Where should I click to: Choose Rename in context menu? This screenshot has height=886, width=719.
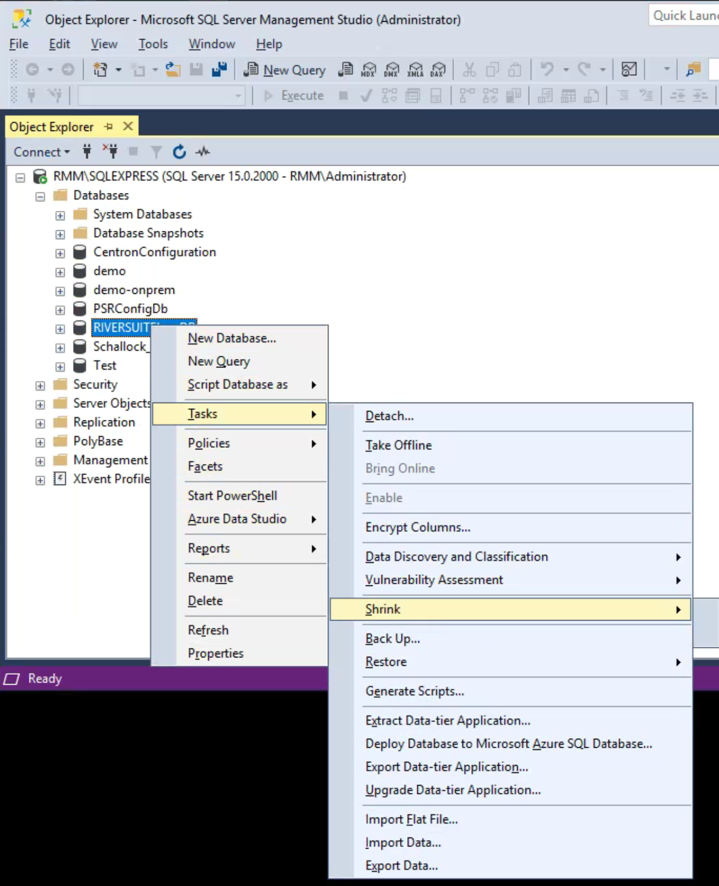point(240,578)
